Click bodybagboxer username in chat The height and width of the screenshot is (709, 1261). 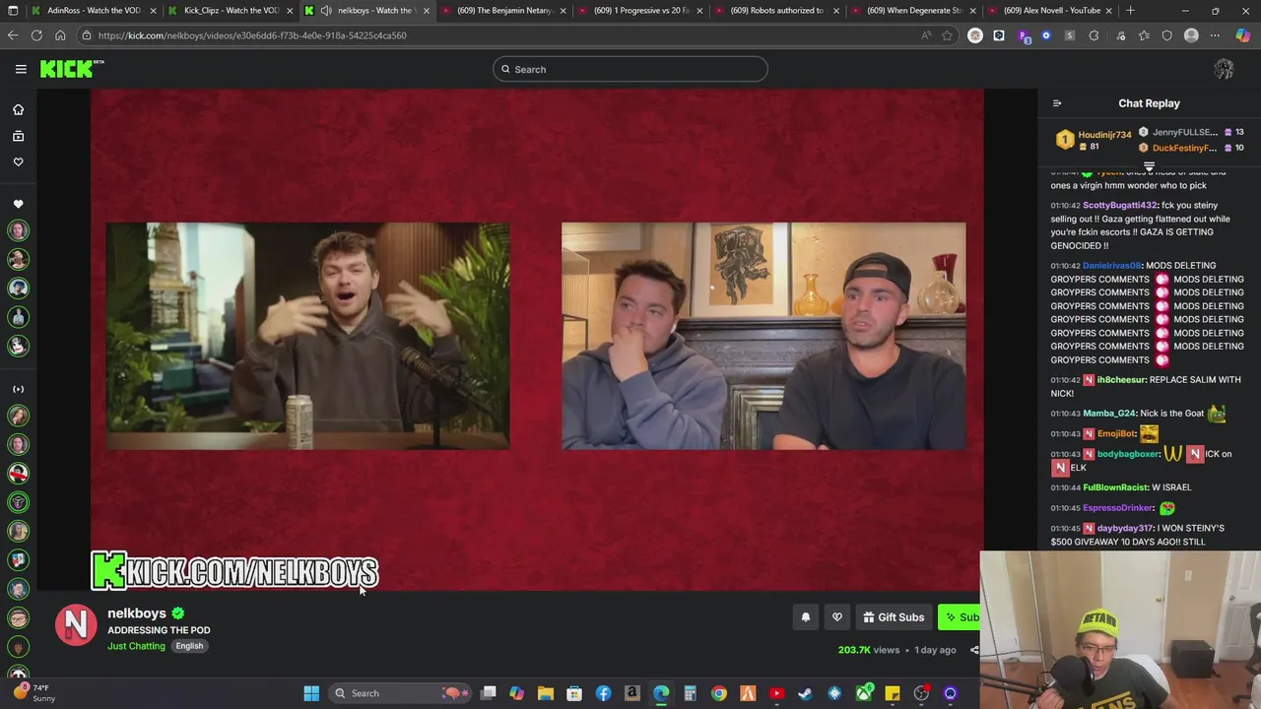(x=1128, y=454)
